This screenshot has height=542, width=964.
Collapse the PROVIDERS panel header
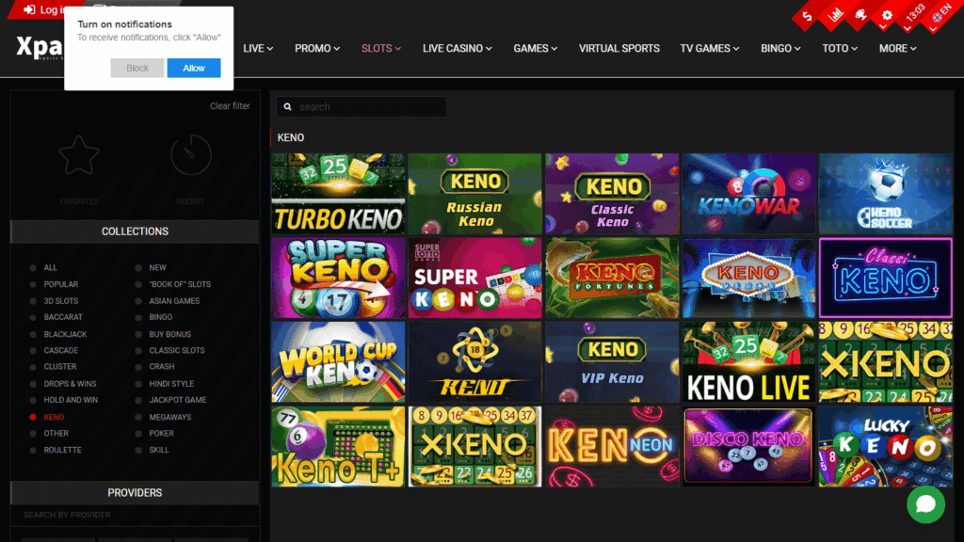click(x=135, y=493)
